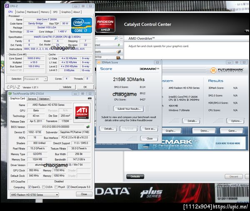Viewport: 250px width, 211px height.
Task: Click the GPU-Z title bar icon
Action: pos(10,94)
